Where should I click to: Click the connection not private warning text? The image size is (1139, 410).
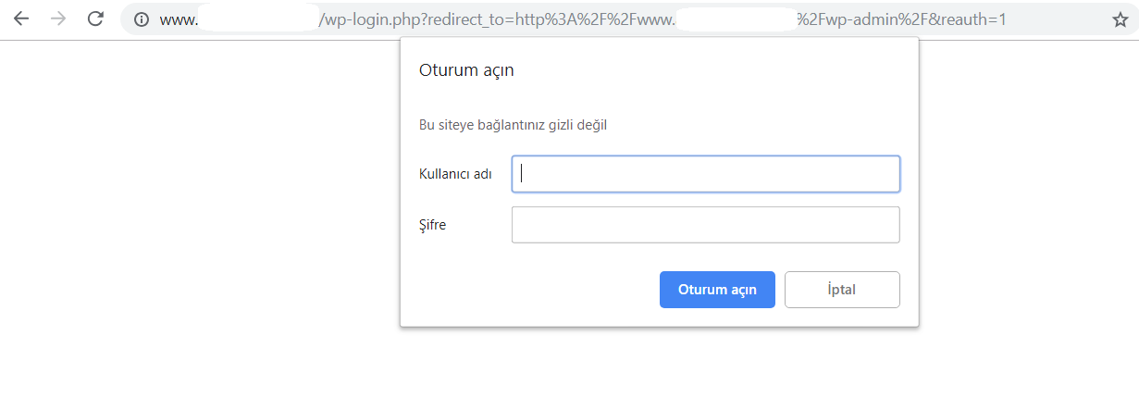pos(513,125)
